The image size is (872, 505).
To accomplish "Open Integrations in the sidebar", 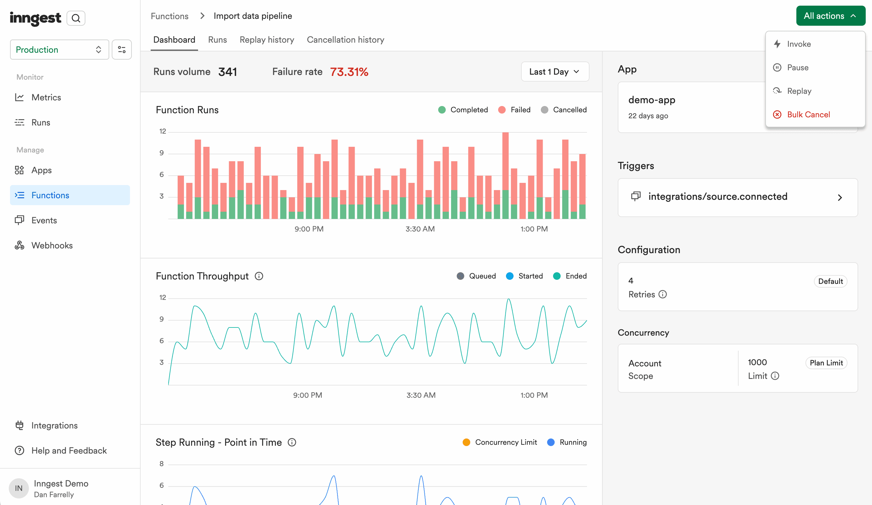I will click(54, 425).
